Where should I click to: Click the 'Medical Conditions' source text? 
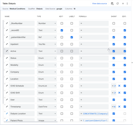coord(17,9)
